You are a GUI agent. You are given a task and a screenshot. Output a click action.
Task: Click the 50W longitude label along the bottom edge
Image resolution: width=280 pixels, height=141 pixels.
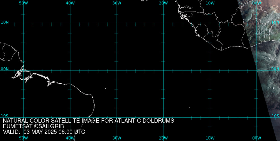coord(24,138)
